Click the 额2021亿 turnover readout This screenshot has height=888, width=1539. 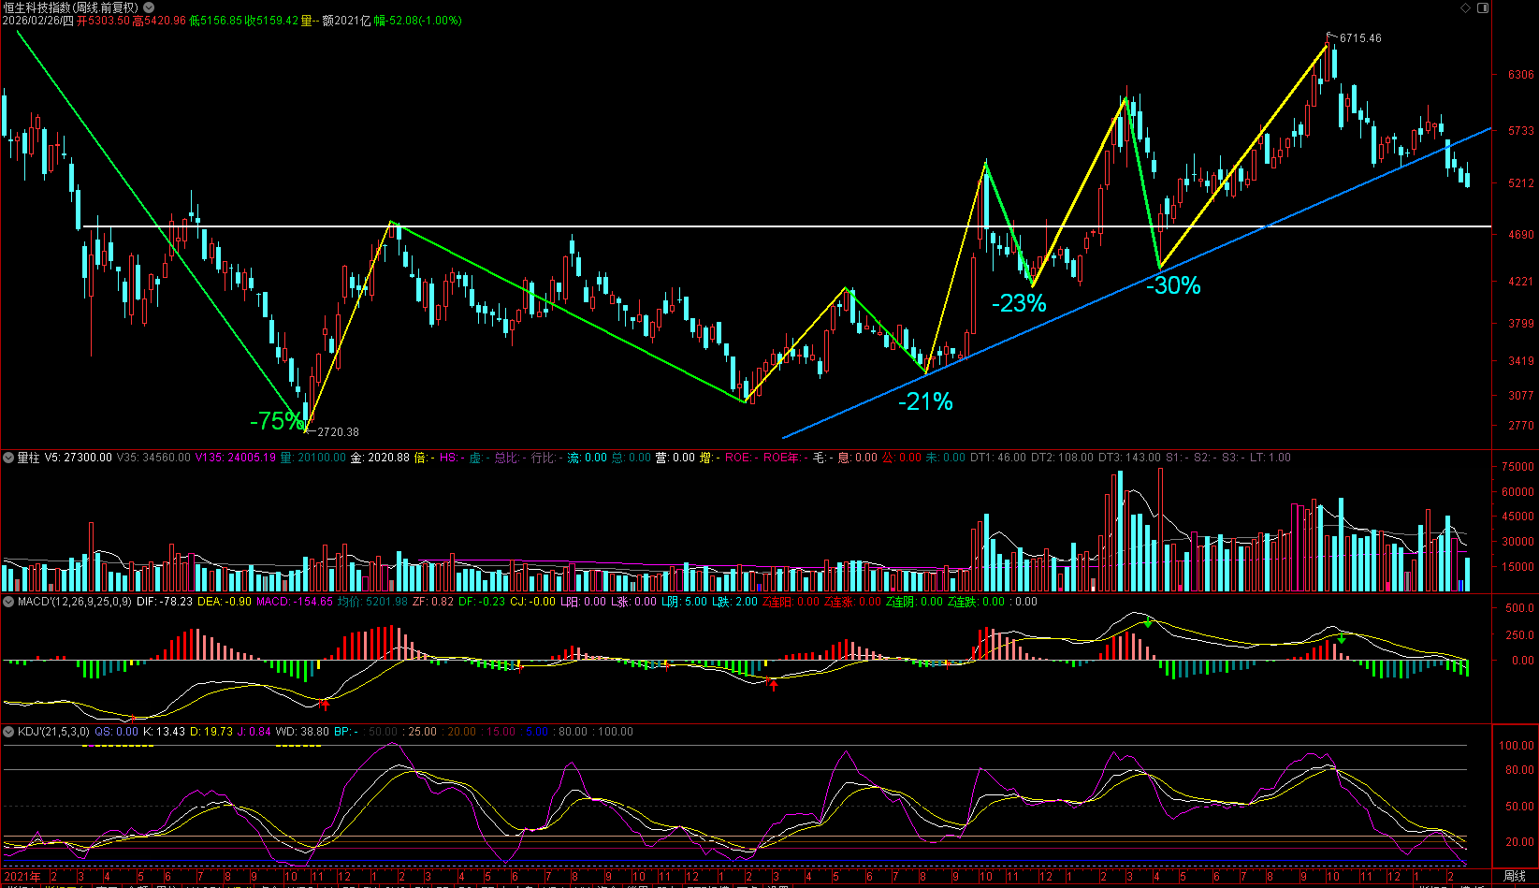(x=346, y=21)
